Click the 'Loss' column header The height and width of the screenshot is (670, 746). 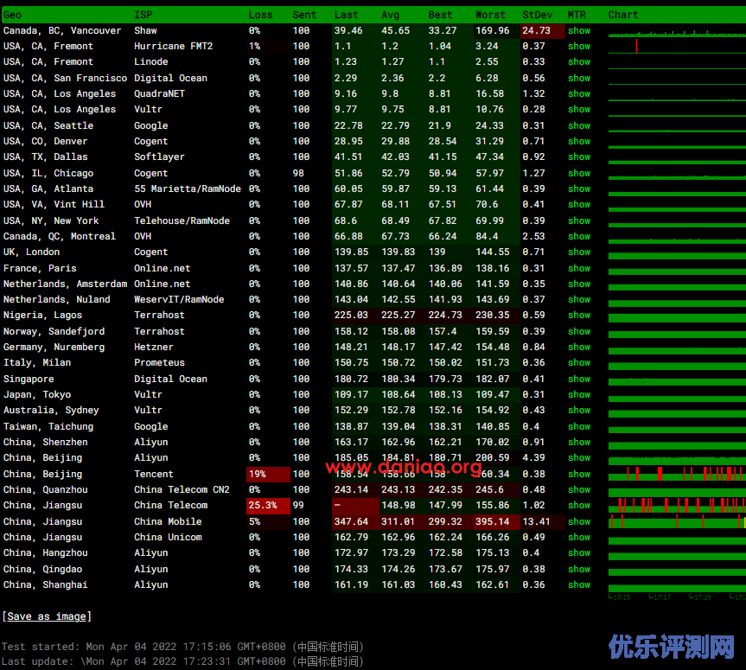pos(261,15)
